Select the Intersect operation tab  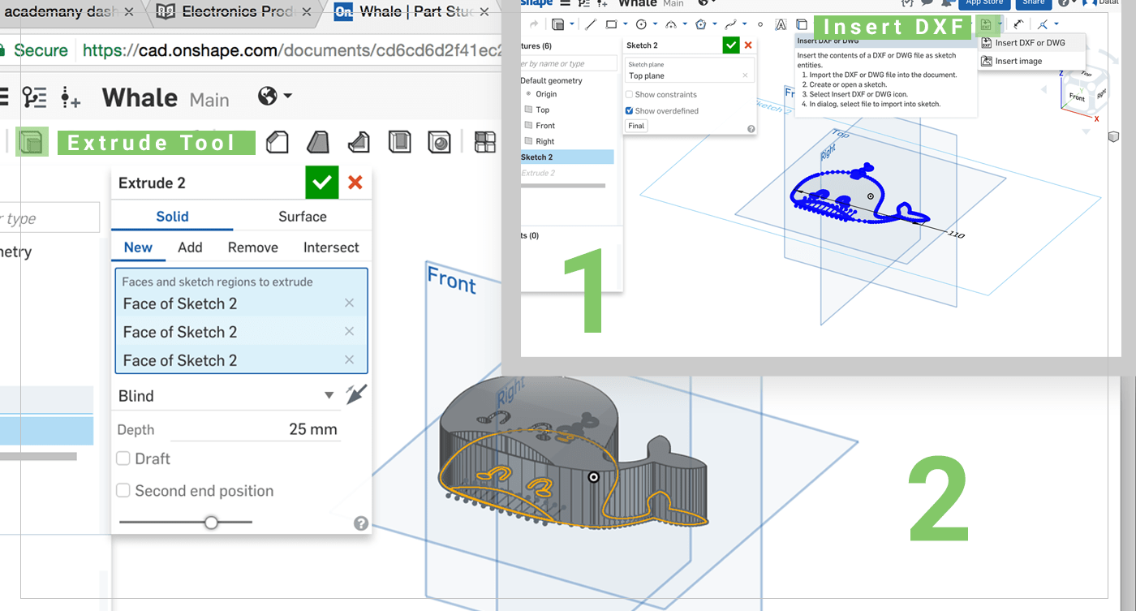(x=331, y=247)
